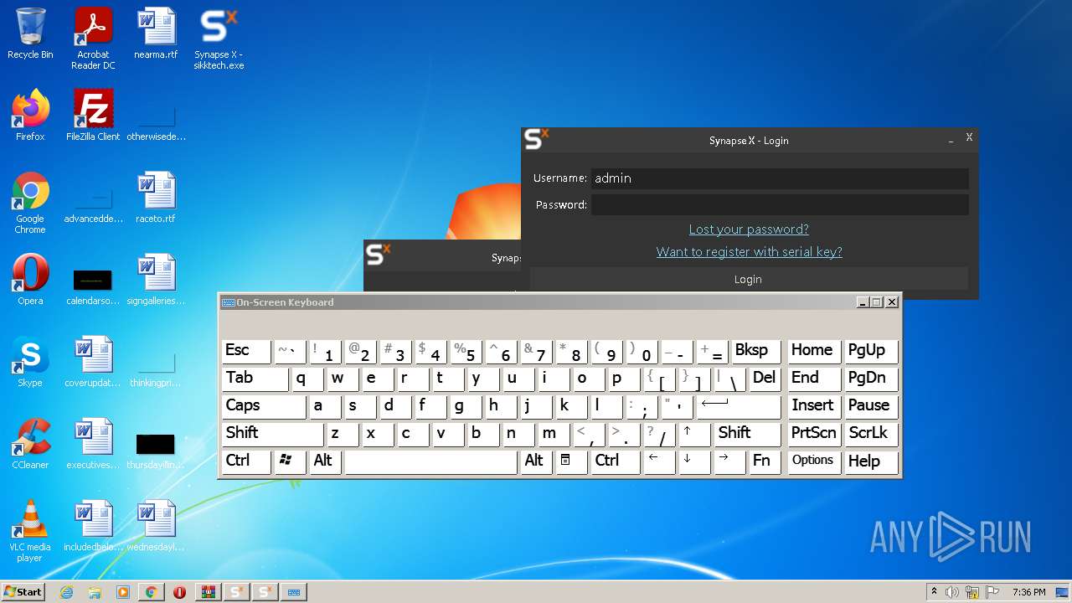Click the 5 percent number key

coord(466,351)
